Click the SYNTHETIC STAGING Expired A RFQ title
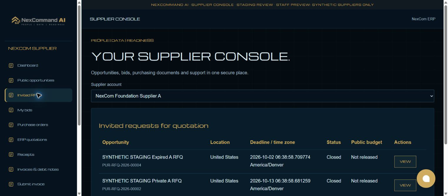 (x=143, y=157)
